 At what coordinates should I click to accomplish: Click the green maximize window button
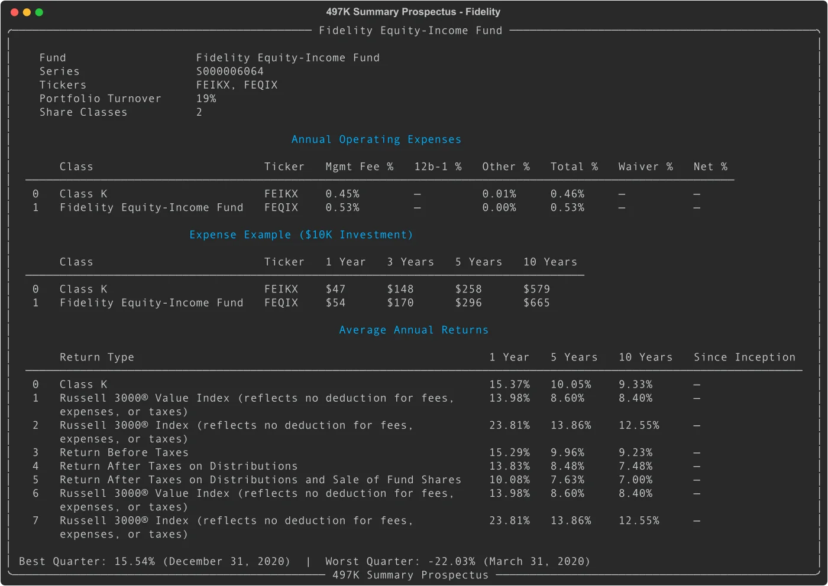point(39,12)
